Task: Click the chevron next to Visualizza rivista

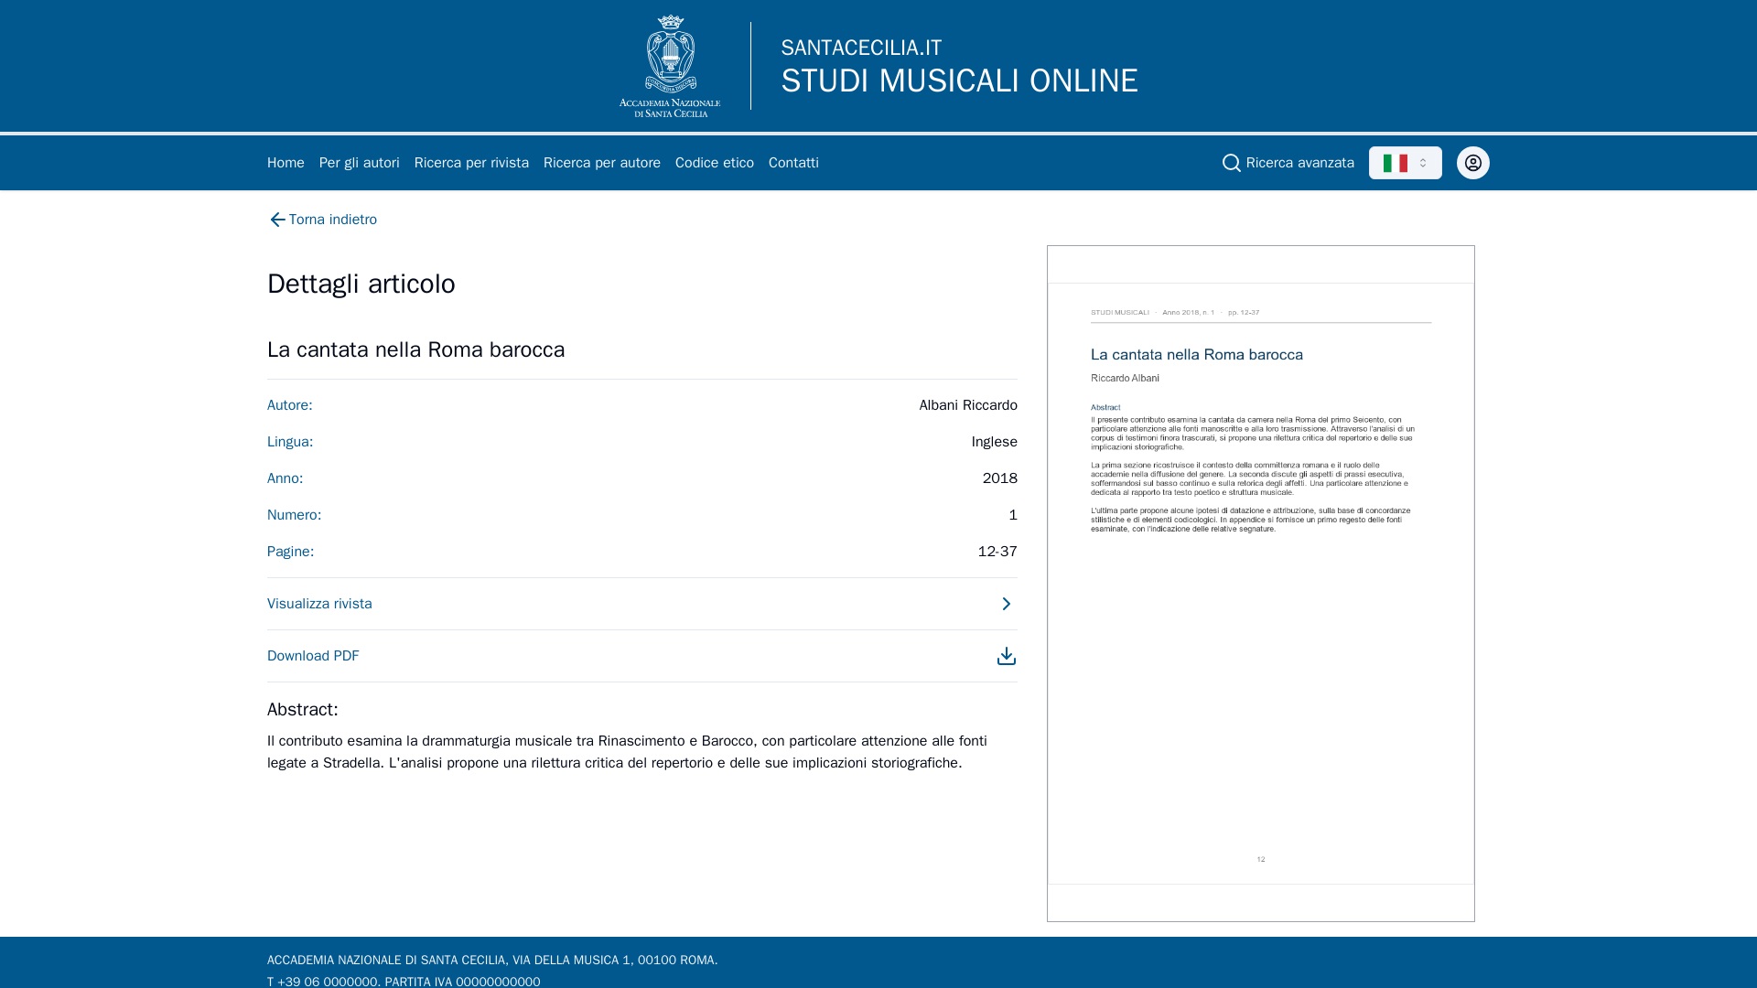Action: click(1006, 604)
